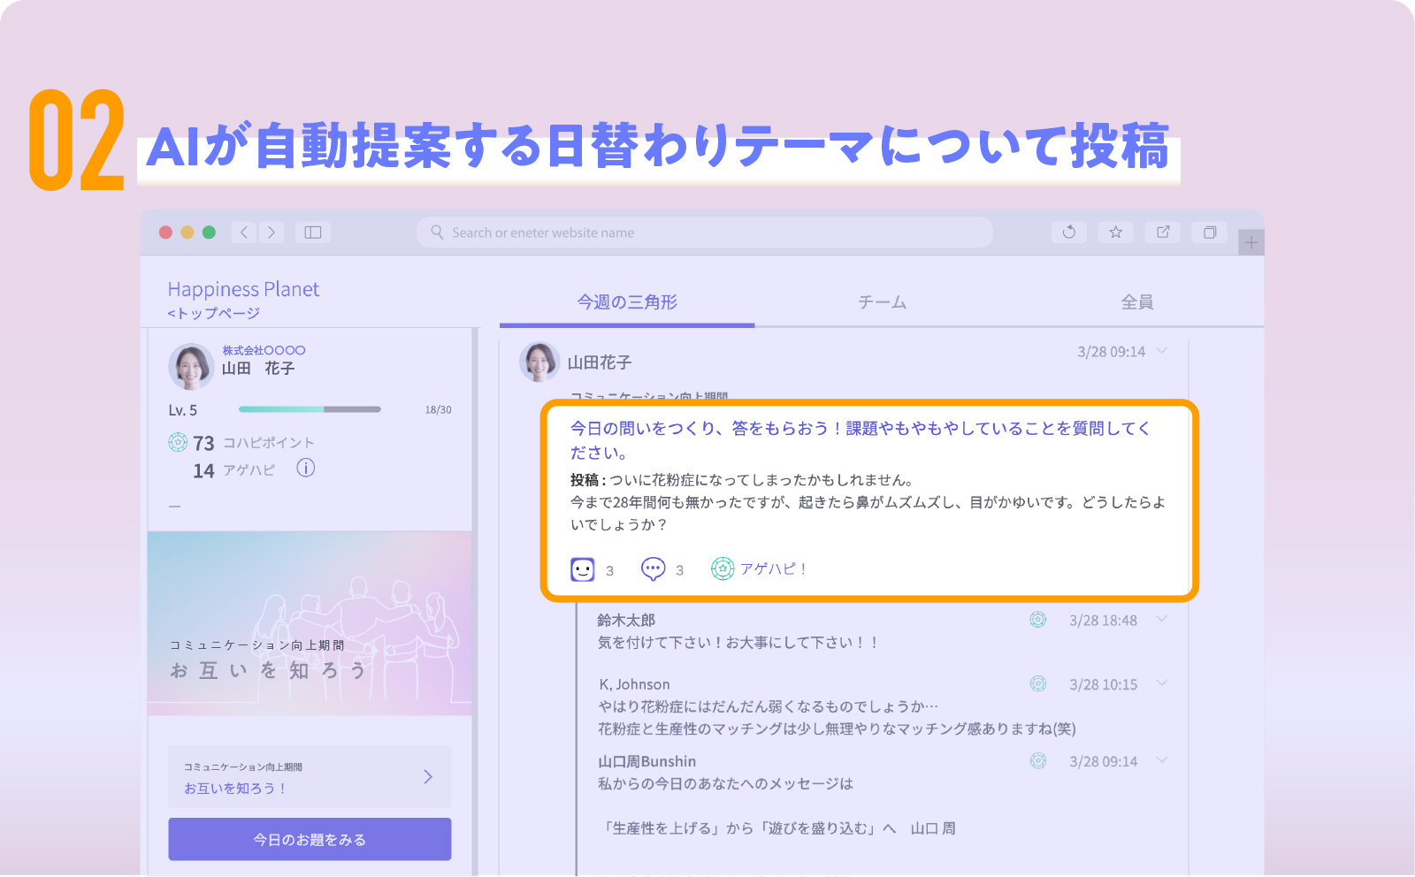Toggle the browser sidebar panel icon

click(313, 233)
